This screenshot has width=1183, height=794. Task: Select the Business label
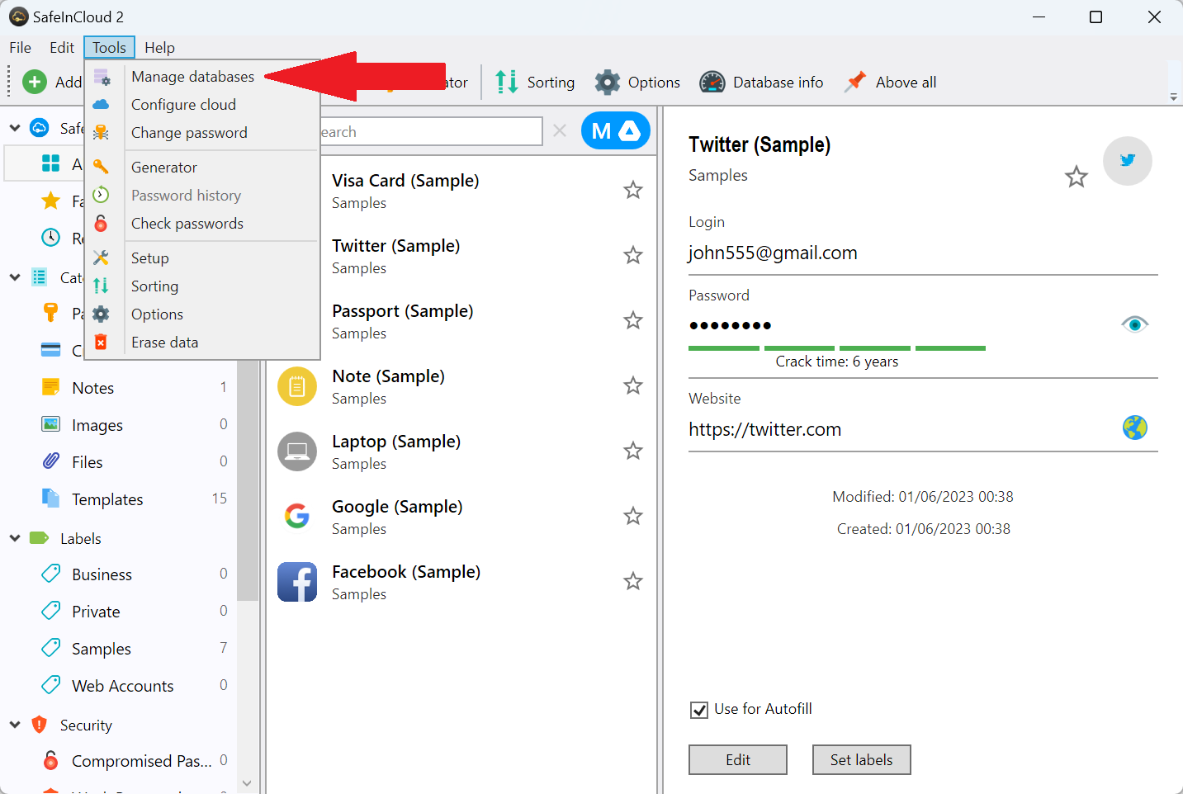pos(102,574)
